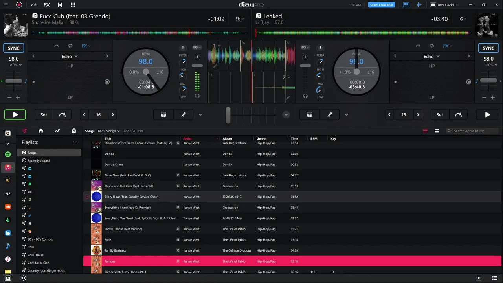Show the automix queue icon bottom right
This screenshot has height=283, width=503.
pos(479,278)
